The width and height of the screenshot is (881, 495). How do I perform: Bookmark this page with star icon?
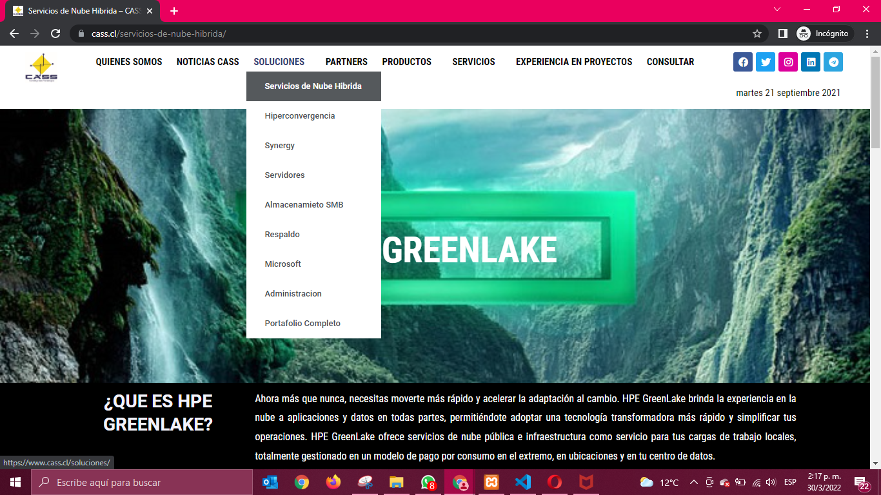[757, 34]
